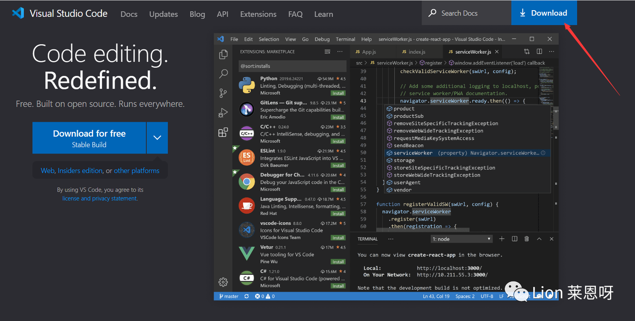Open the Extensions view in the activity bar
Screen dimensions: 635x321
pyautogui.click(x=223, y=132)
